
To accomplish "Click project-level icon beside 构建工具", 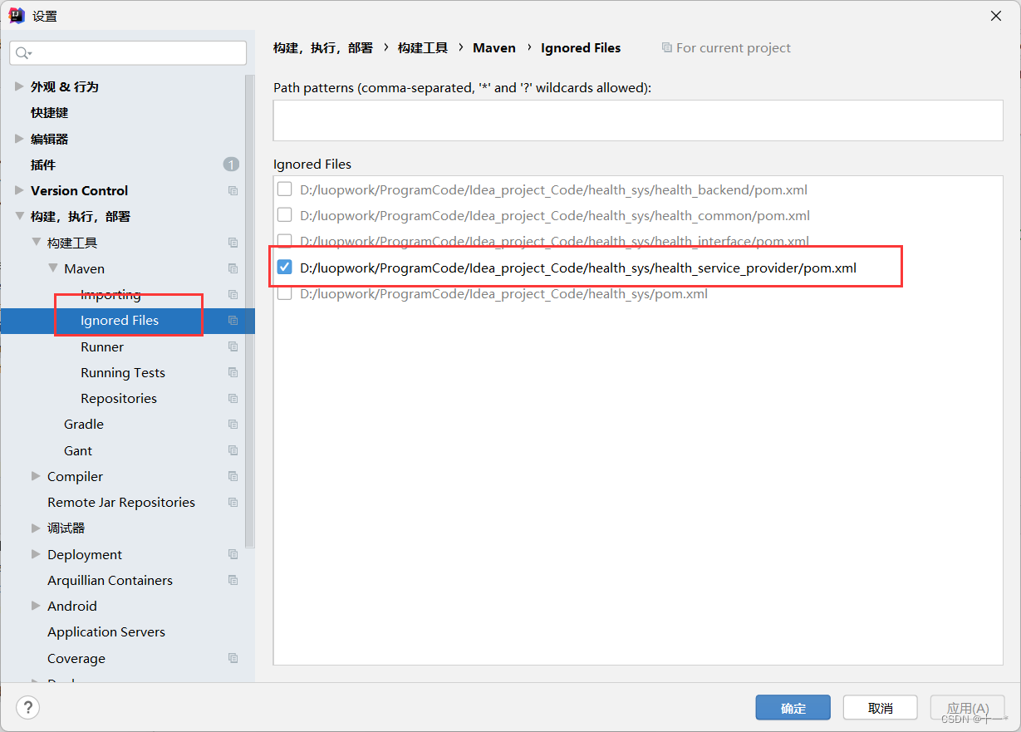I will [x=233, y=243].
